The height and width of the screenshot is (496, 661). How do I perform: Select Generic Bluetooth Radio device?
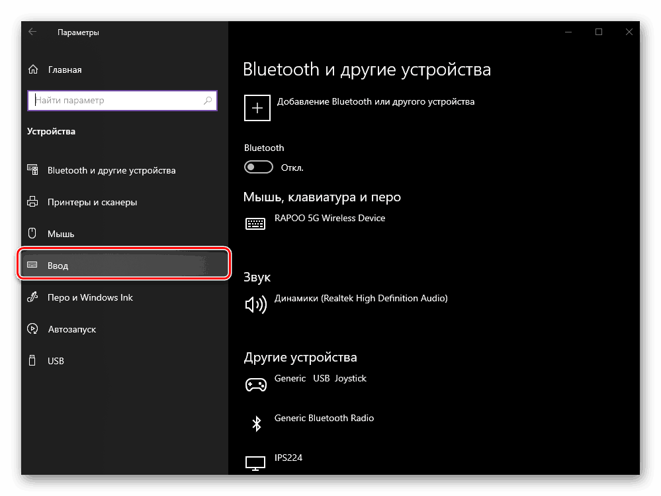point(324,418)
